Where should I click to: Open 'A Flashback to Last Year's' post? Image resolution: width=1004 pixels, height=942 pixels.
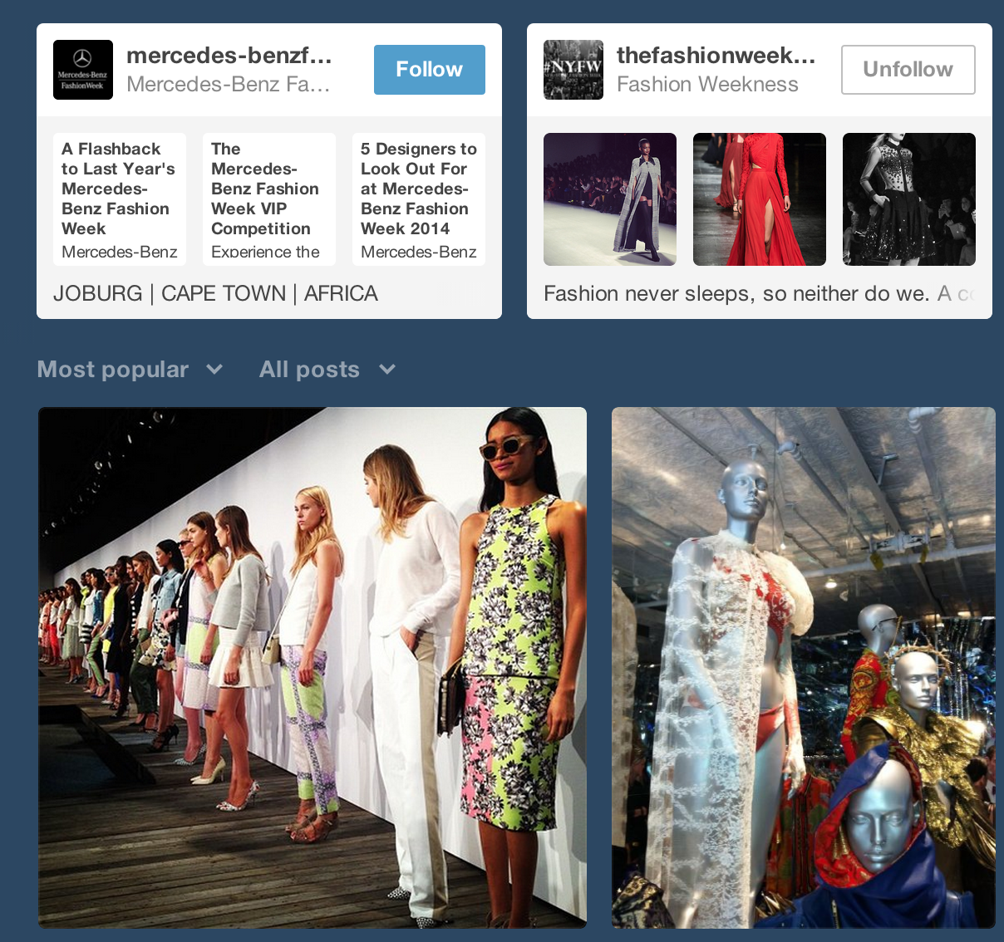point(120,199)
